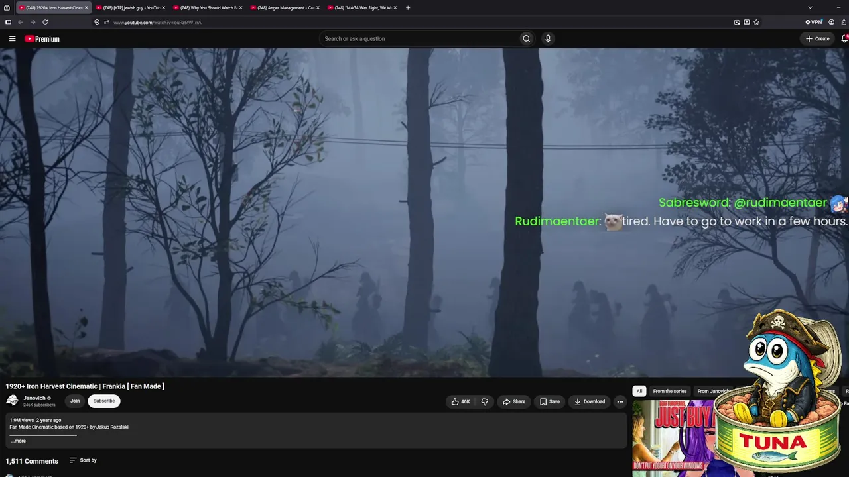The image size is (849, 477).
Task: Open the YouTube guide hamburger menu
Action: (x=12, y=38)
